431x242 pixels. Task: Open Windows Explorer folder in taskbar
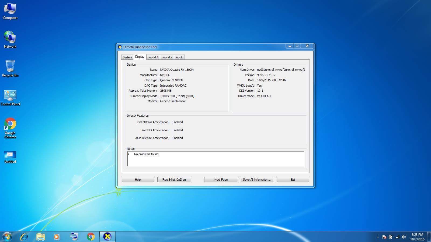pyautogui.click(x=41, y=237)
